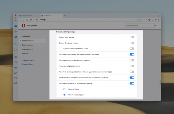Viewport: 174px width, 114px height.
Task: Open the Flow send arrow icon in sidebar
Action: (x=16, y=50)
